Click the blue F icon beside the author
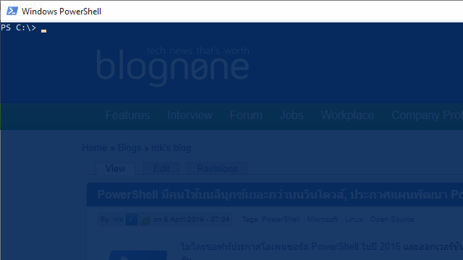 click(x=132, y=220)
